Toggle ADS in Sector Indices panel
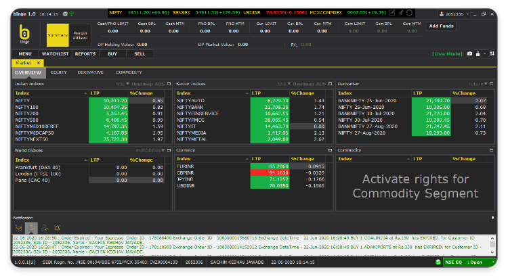508x280 pixels. 321,84
